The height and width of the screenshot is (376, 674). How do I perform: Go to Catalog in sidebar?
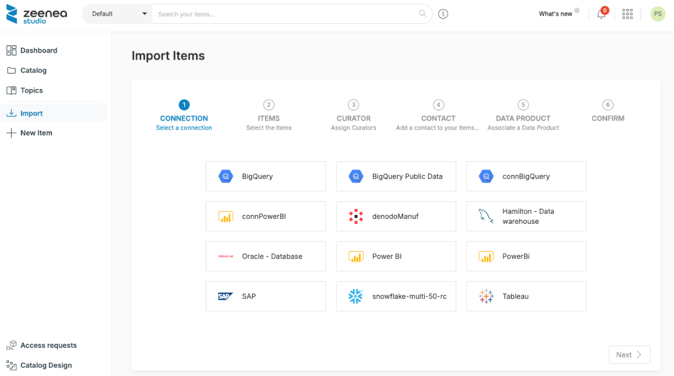tap(33, 70)
